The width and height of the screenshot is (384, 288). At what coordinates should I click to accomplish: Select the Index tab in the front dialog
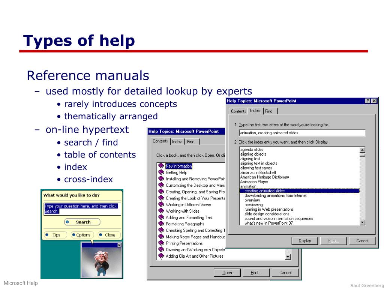point(255,111)
